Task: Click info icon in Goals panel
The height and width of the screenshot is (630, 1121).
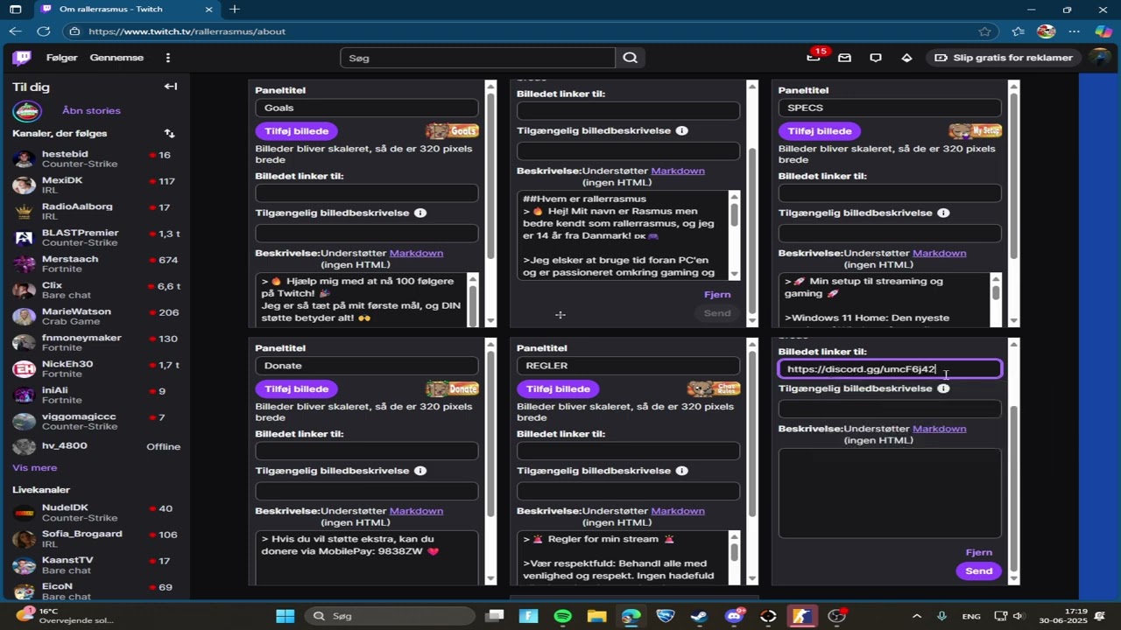Action: click(x=420, y=213)
